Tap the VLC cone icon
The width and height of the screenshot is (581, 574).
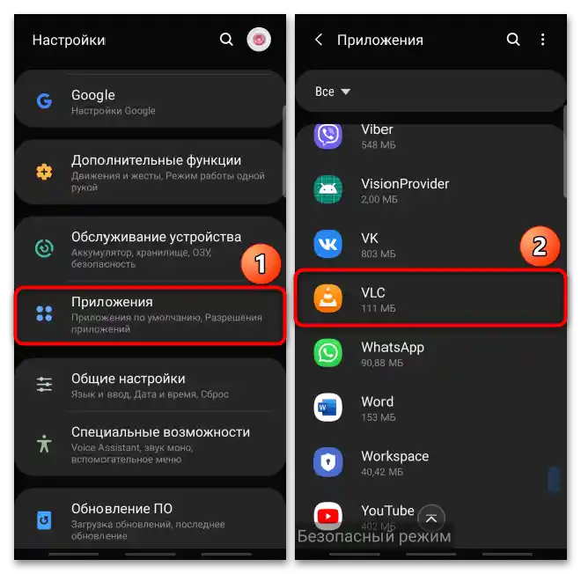328,298
